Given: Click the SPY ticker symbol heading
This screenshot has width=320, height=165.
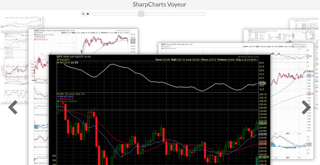Looking at the screenshot, I should pos(61,57).
